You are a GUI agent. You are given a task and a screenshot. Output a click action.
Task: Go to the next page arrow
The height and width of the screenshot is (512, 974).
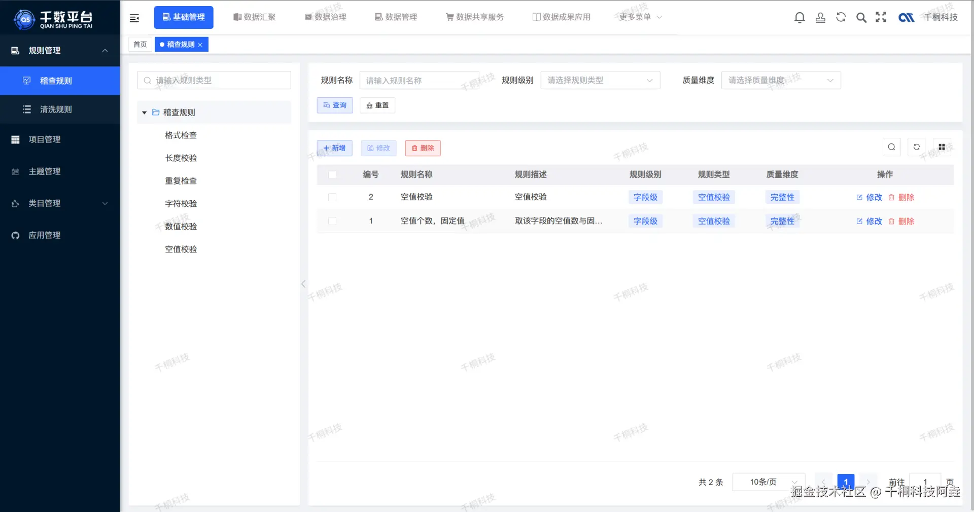coord(868,482)
